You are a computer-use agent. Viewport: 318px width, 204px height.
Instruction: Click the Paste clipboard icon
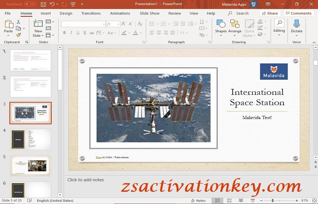click(x=9, y=24)
